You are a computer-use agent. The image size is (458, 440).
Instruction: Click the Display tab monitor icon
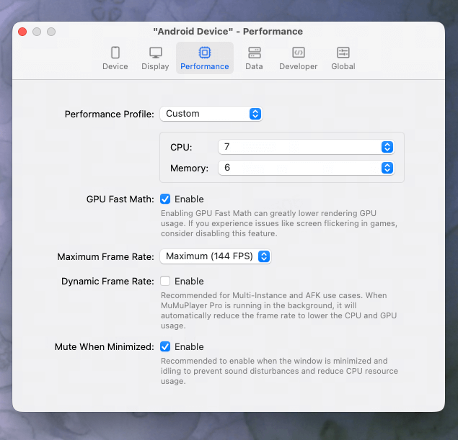coord(155,53)
